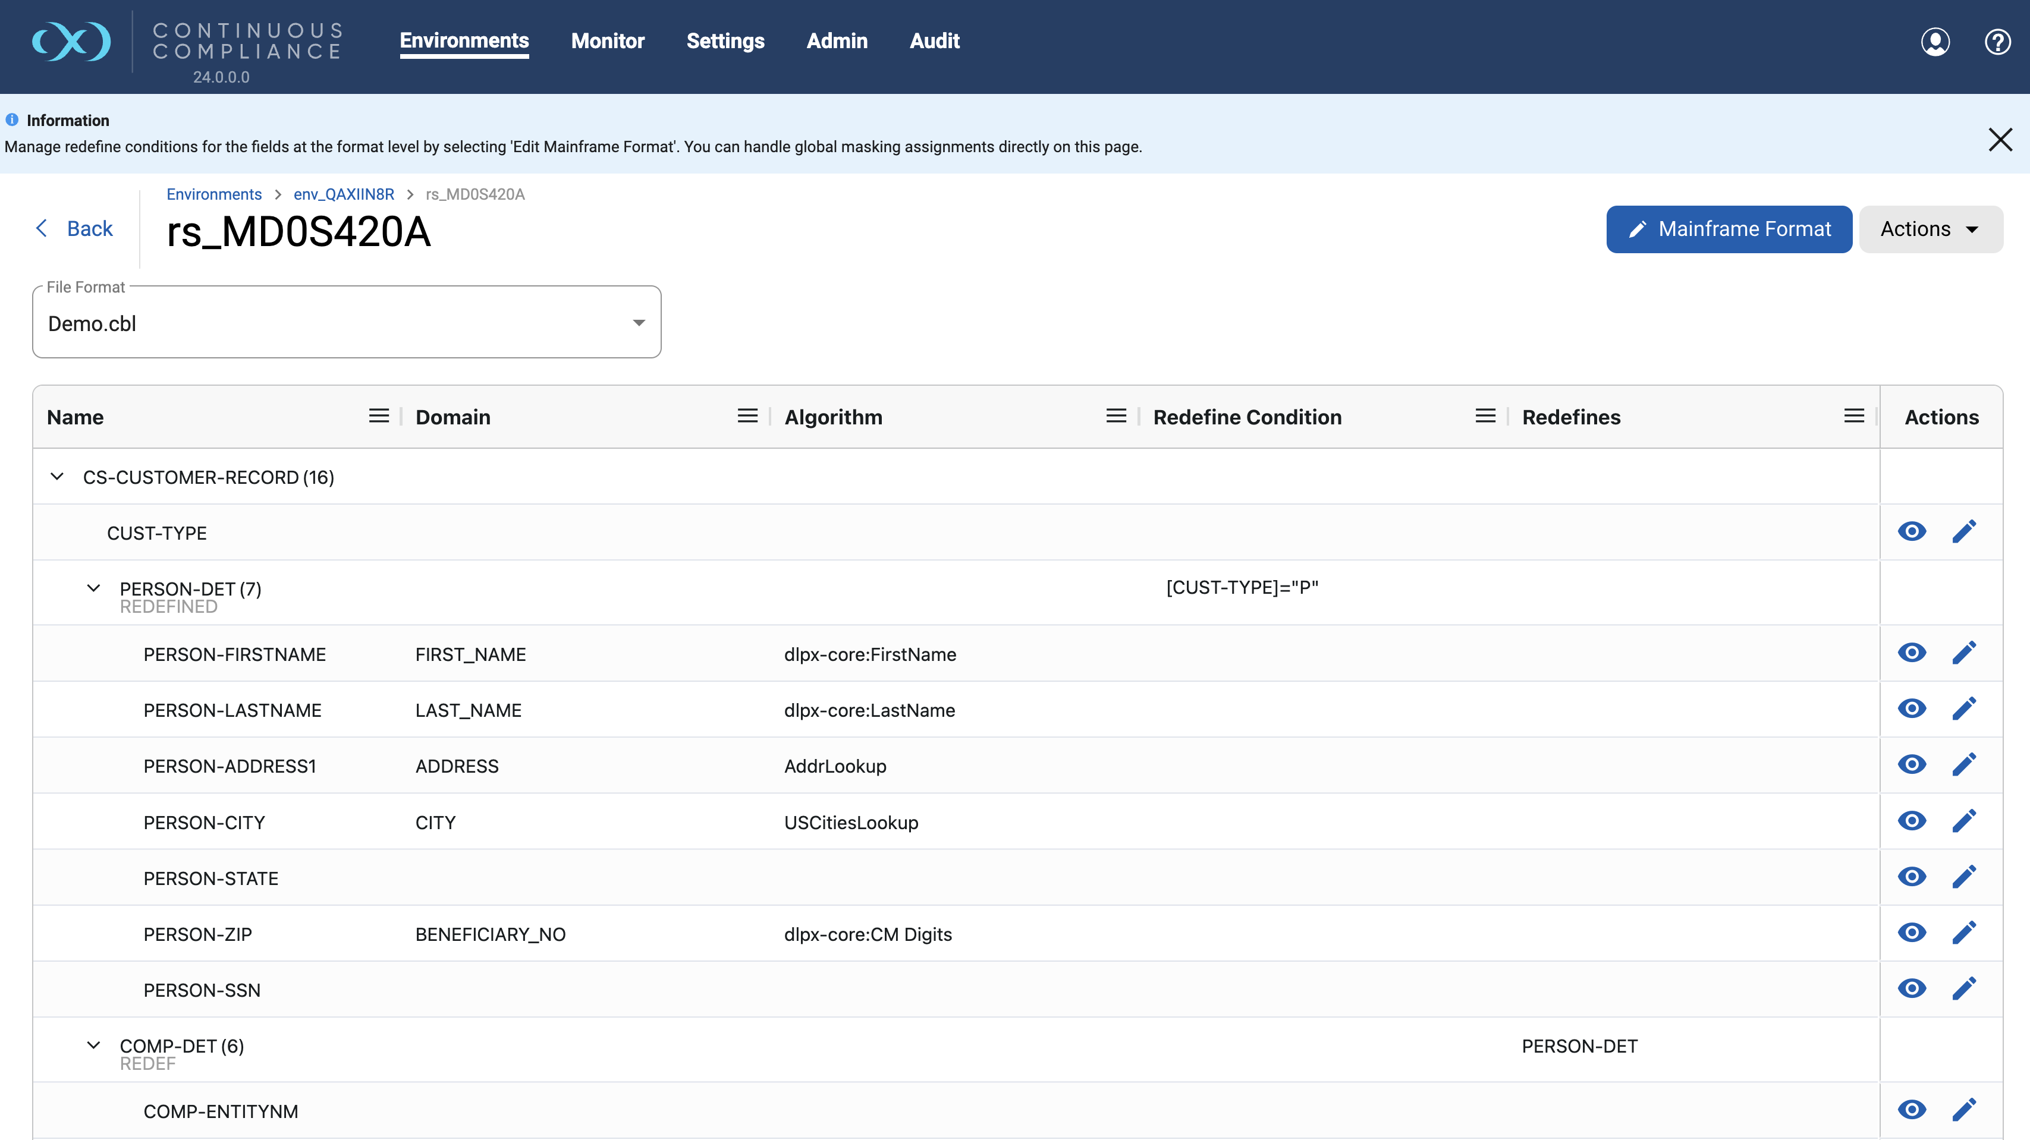Viewport: 2030px width, 1140px height.
Task: Click the user profile icon
Action: click(1935, 42)
